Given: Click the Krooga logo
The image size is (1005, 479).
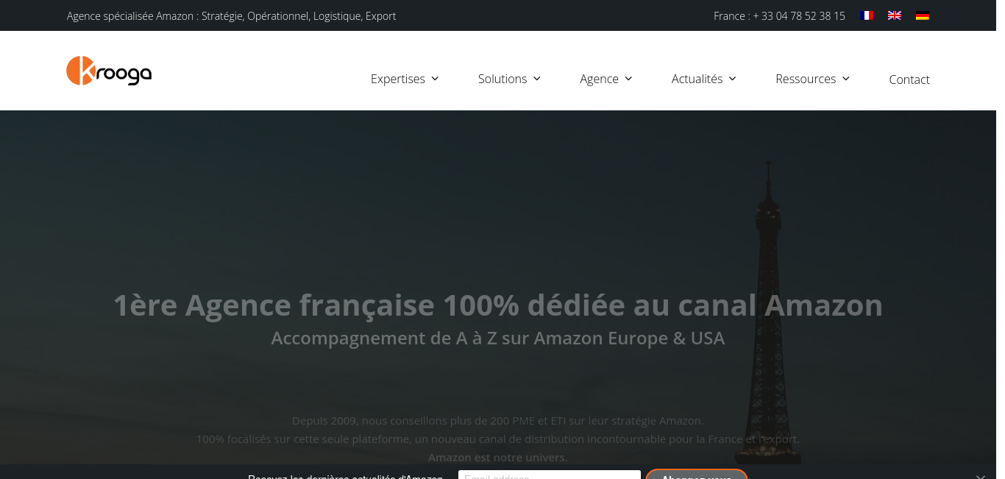Looking at the screenshot, I should 109,71.
